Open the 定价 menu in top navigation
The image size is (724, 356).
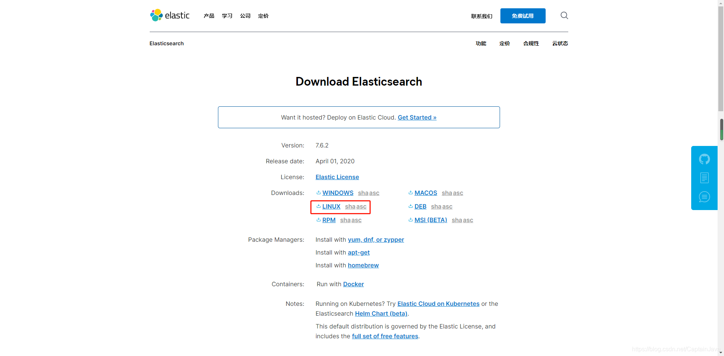click(263, 16)
